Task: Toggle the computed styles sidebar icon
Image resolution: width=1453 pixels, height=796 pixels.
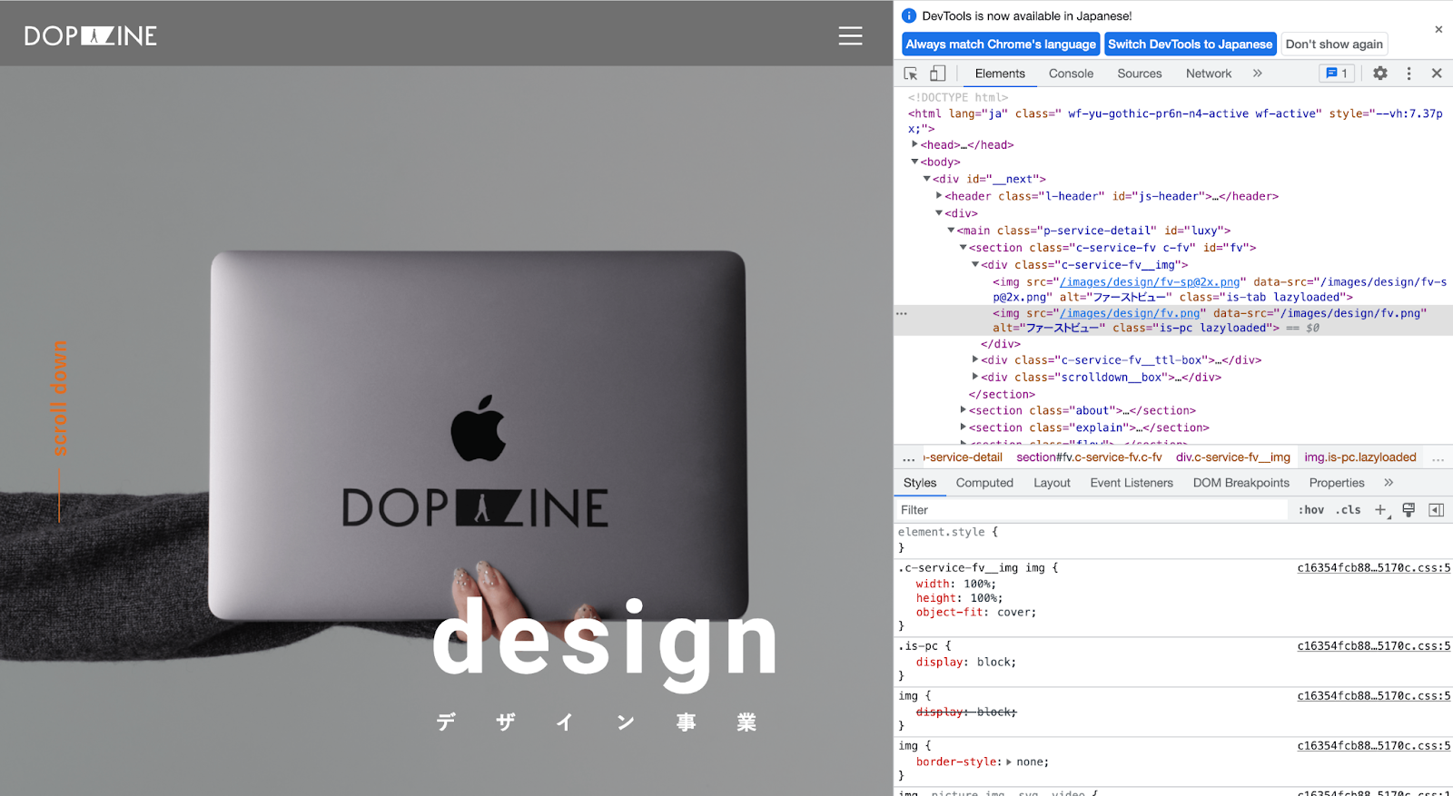Action: pos(1436,510)
